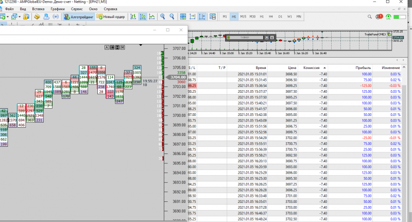This screenshot has height=222, width=412.
Task: Click the 3704.00 current price label
Action: (178, 77)
